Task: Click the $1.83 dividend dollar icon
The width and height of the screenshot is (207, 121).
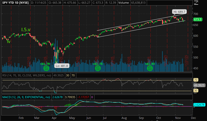Action: (x=150, y=68)
